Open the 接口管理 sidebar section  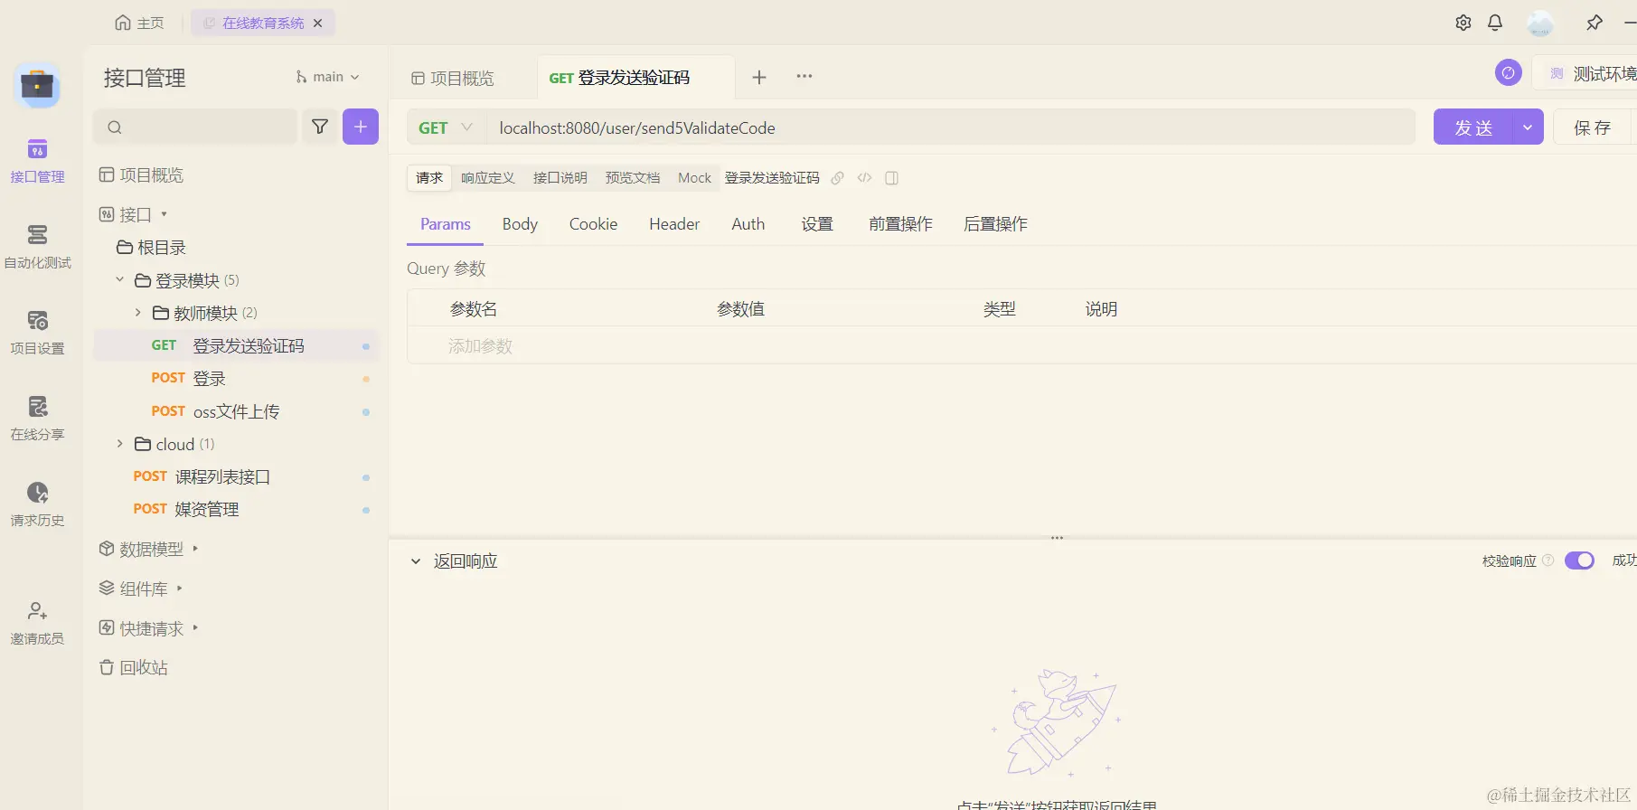coord(37,162)
